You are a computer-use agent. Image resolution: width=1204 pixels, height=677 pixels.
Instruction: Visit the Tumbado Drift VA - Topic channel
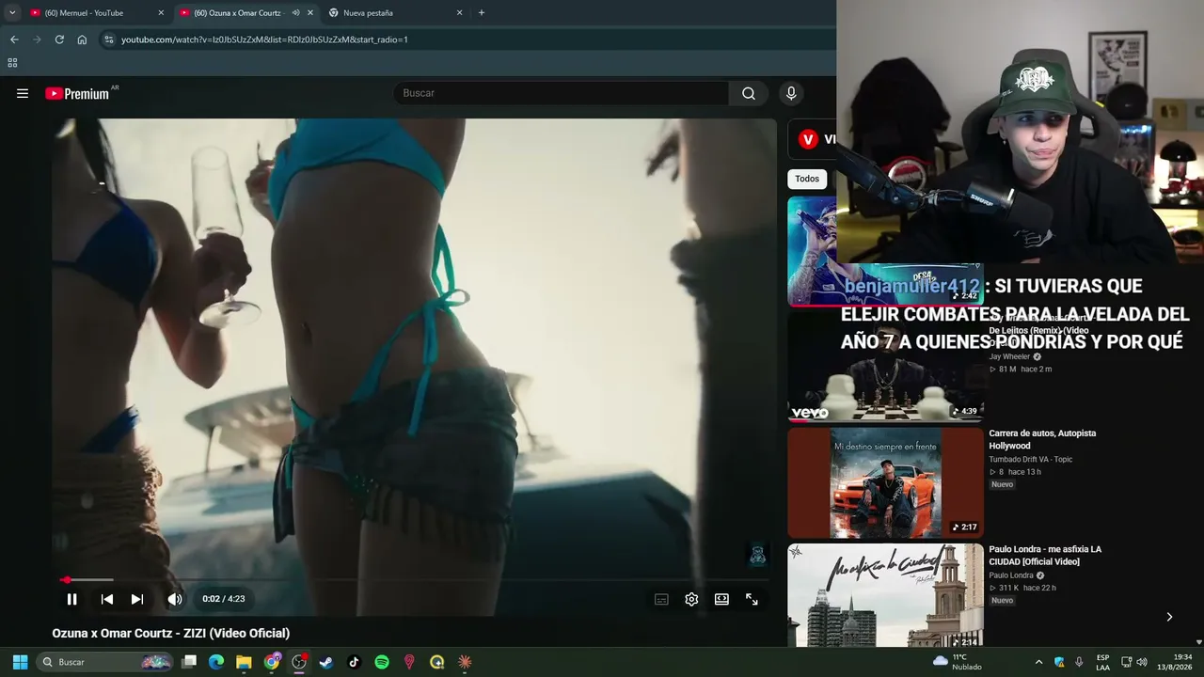point(1031,460)
